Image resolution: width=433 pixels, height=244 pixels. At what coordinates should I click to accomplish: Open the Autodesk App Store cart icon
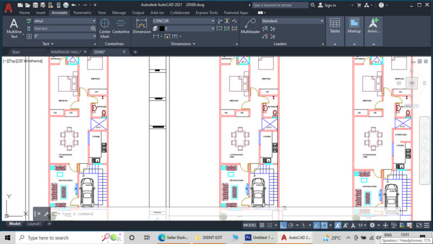359,5
